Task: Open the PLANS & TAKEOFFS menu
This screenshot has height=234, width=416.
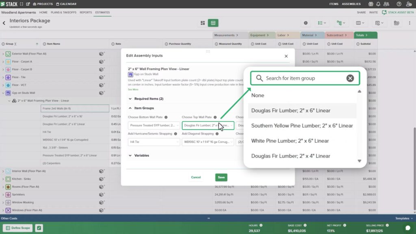Action: pyautogui.click(x=63, y=13)
